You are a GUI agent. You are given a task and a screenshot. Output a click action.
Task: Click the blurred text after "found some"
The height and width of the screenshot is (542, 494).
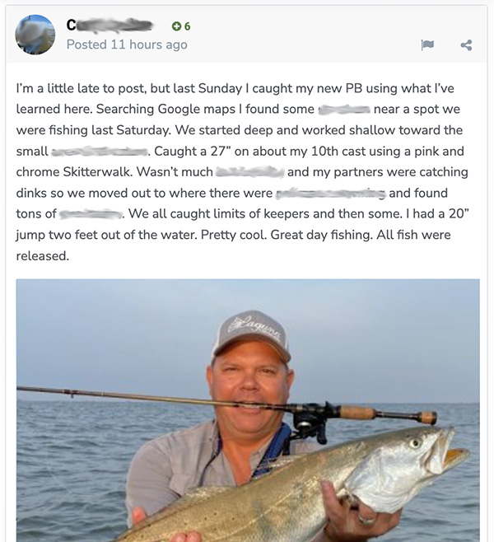coord(343,109)
